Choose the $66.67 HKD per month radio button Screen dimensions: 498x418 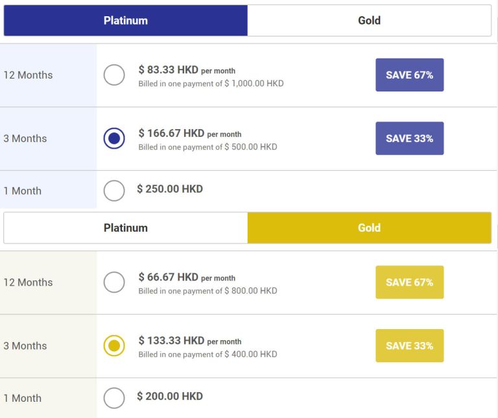pyautogui.click(x=114, y=282)
